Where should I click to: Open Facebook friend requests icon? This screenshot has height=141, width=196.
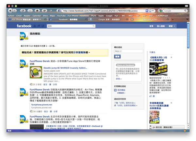pyautogui.click(x=35, y=26)
